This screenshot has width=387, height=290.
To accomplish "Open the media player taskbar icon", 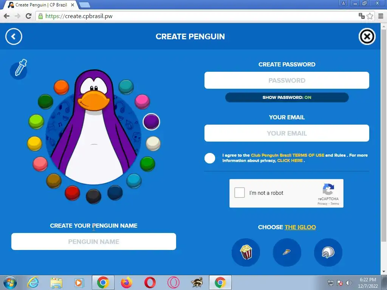I will (x=79, y=283).
